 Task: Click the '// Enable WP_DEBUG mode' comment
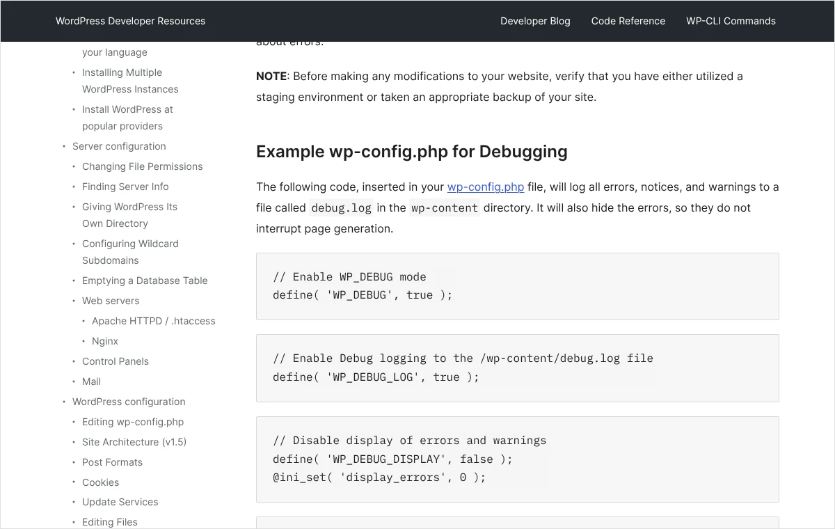349,277
